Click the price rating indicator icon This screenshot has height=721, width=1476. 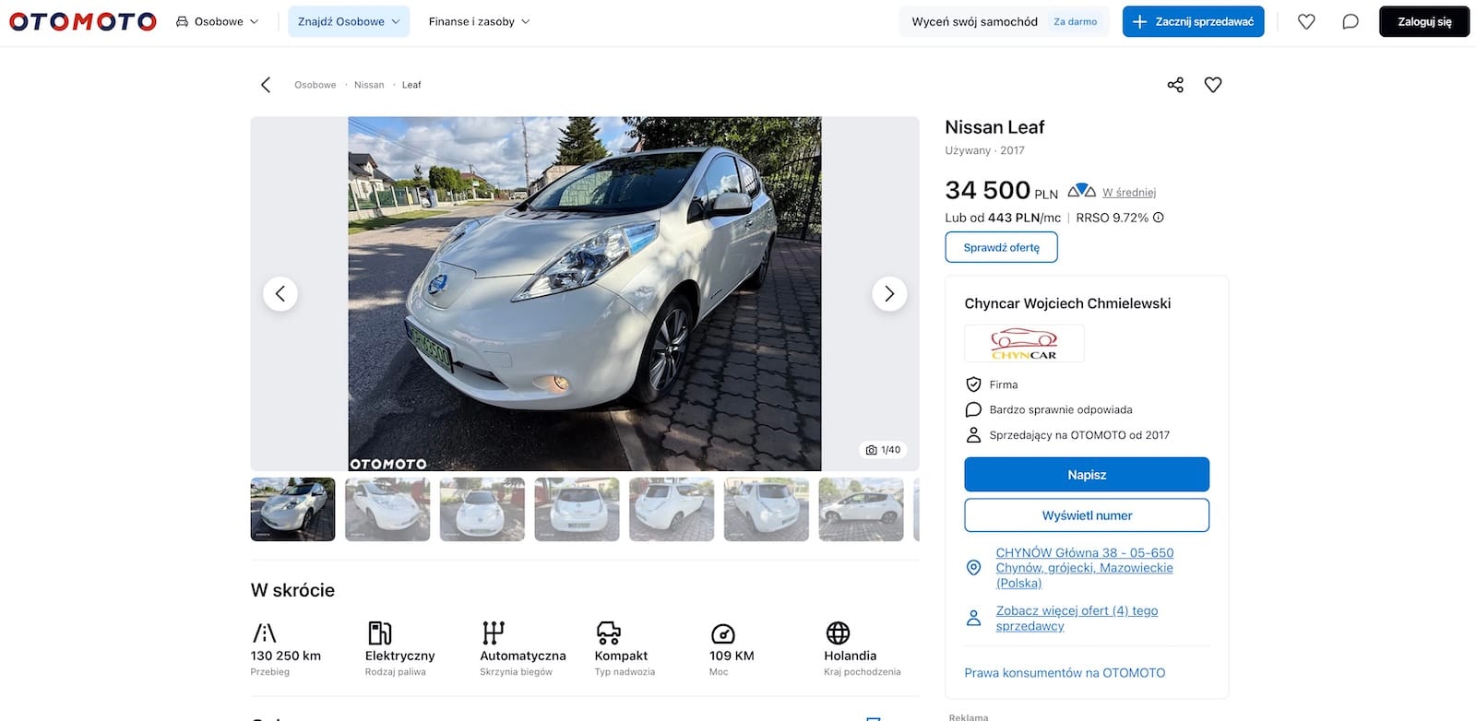pos(1081,191)
